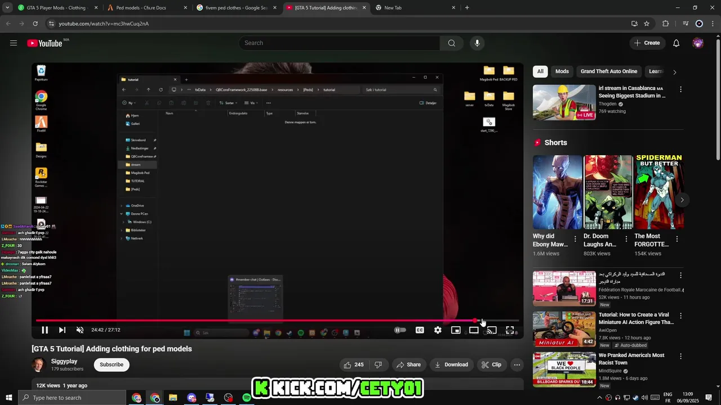Like the video (245 likes)
721x405 pixels.
(354, 364)
